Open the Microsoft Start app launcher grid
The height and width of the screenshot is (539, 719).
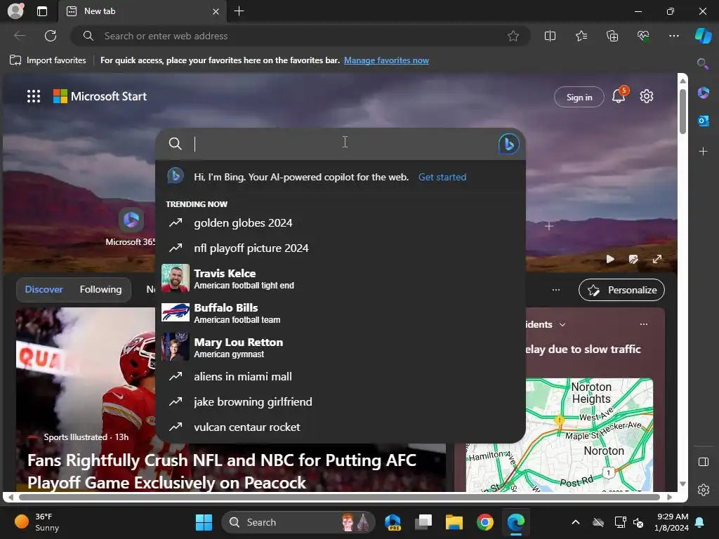pos(34,96)
